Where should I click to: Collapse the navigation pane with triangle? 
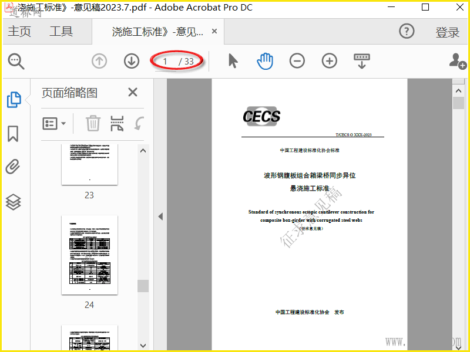(x=160, y=216)
